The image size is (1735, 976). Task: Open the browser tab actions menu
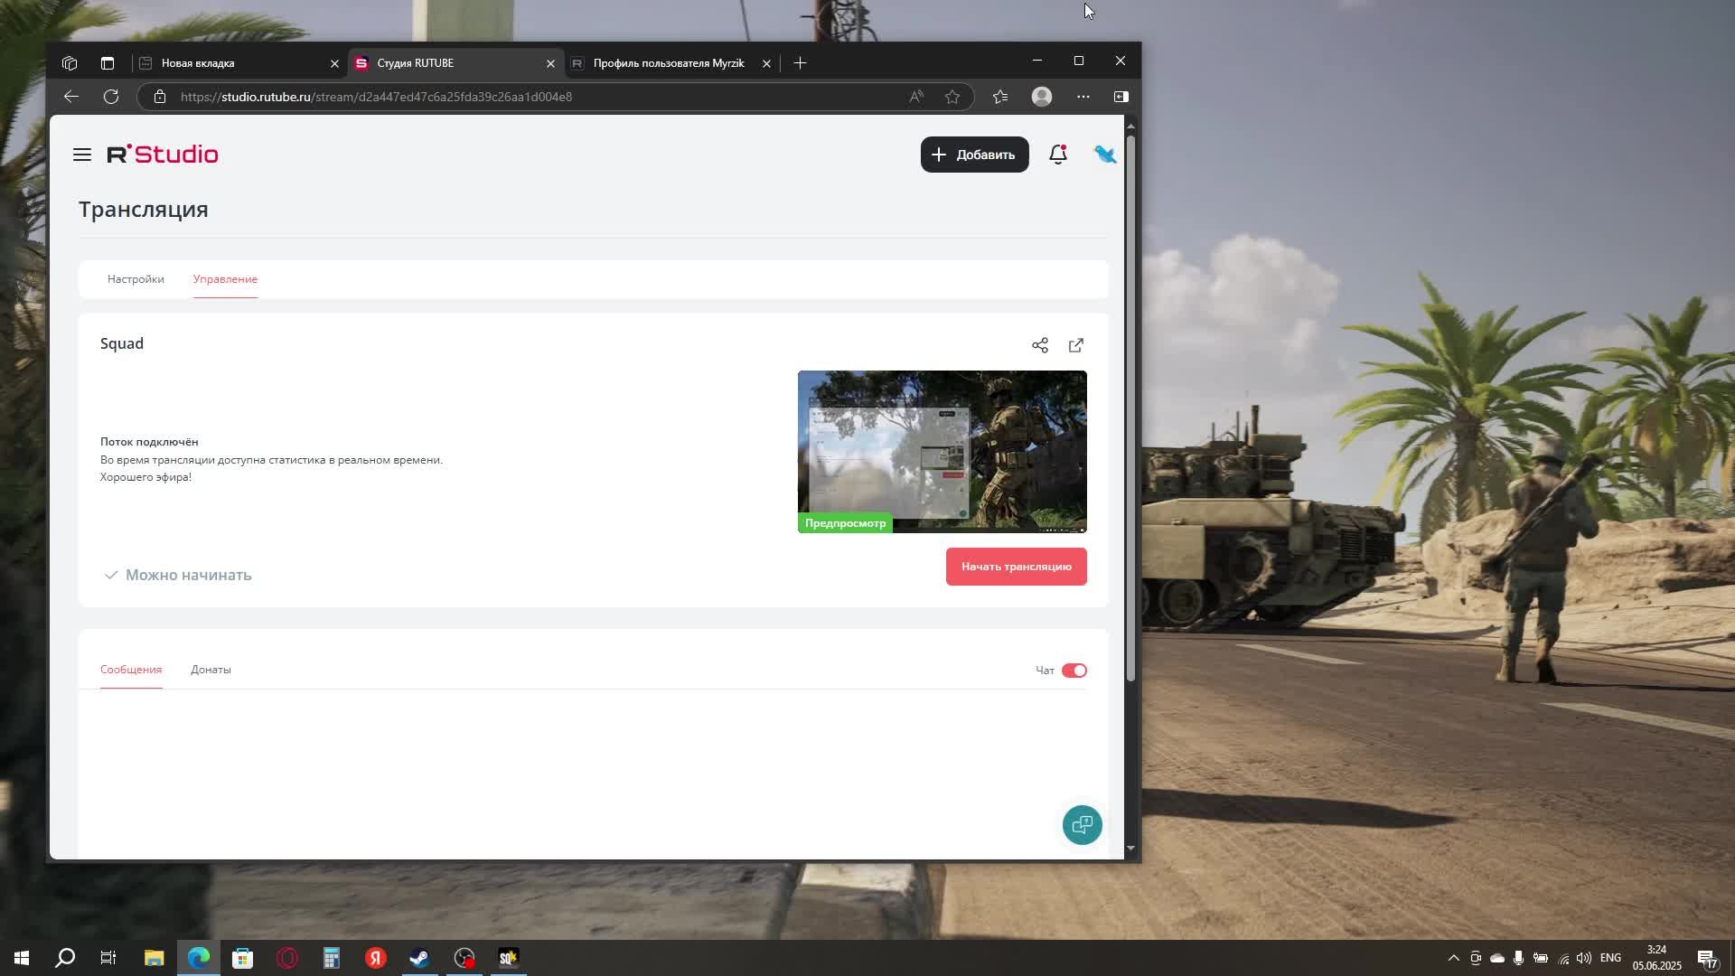108,63
